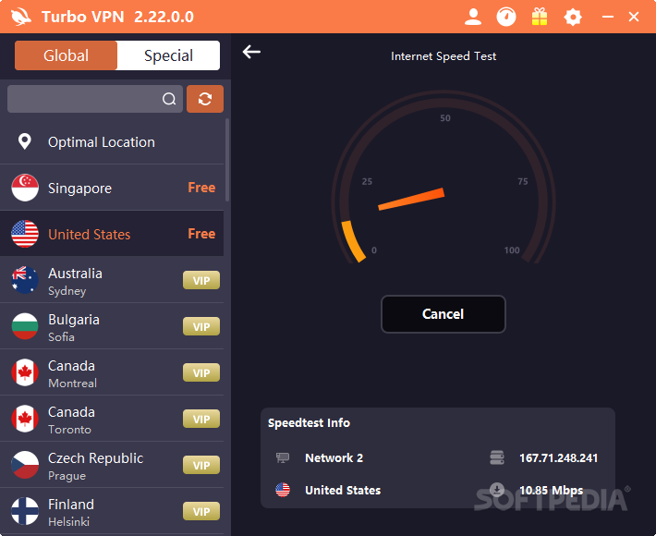656x536 pixels.
Task: Select Optimal Location text
Action: 102,142
